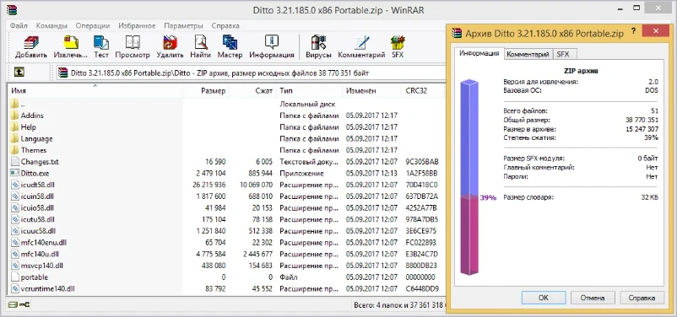Click the status bar total Всего text
Viewport: 677px width, 317px height.
coord(399,305)
